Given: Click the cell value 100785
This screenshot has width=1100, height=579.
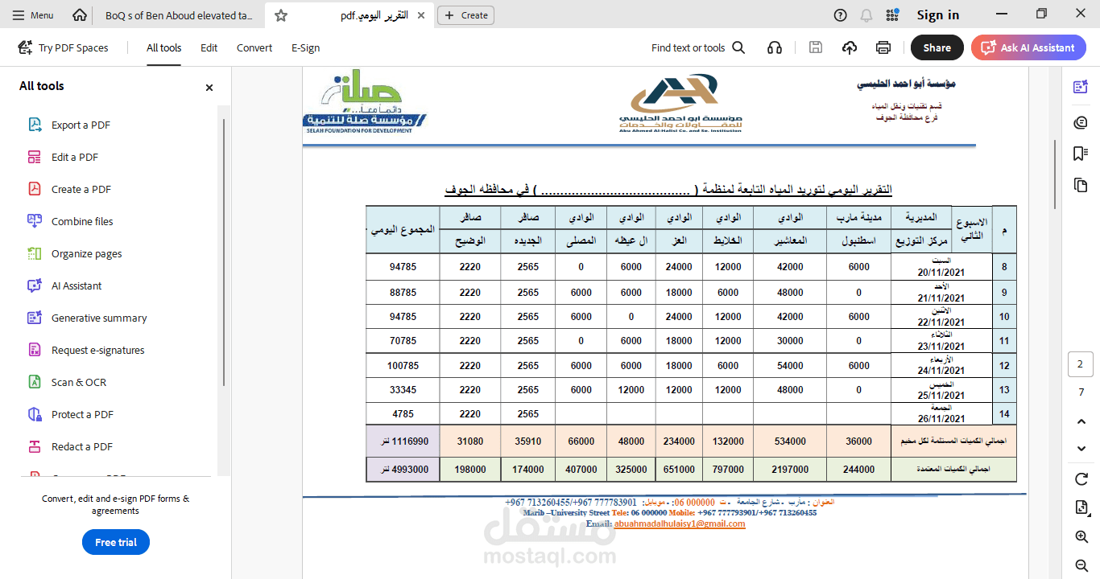Looking at the screenshot, I should point(403,366).
